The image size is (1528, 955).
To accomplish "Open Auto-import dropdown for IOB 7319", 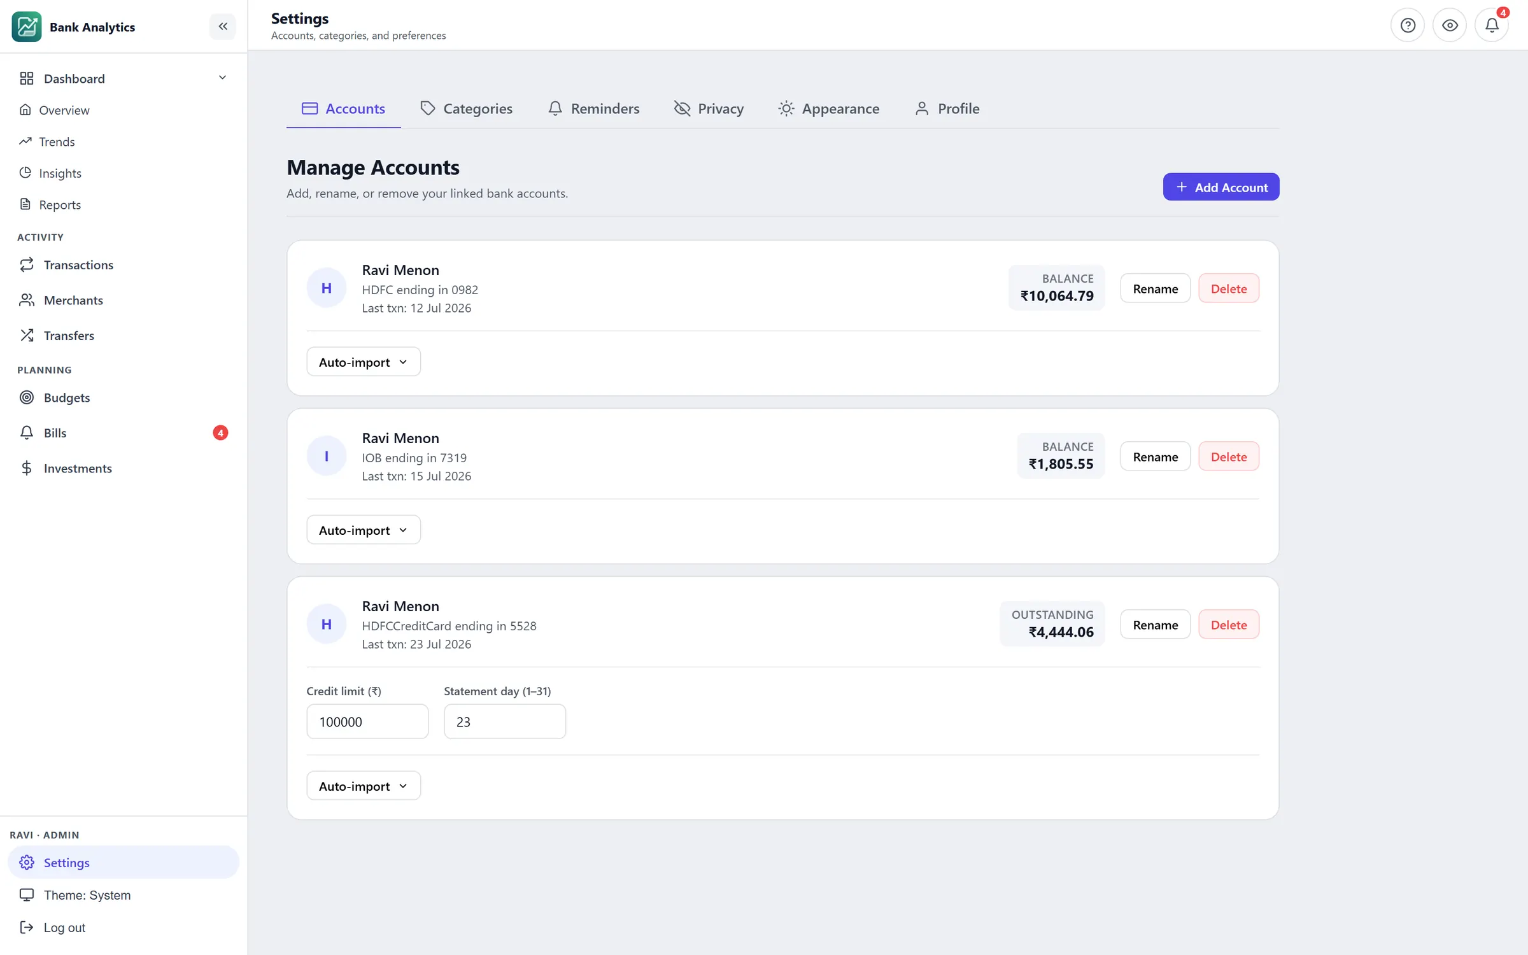I will (364, 530).
